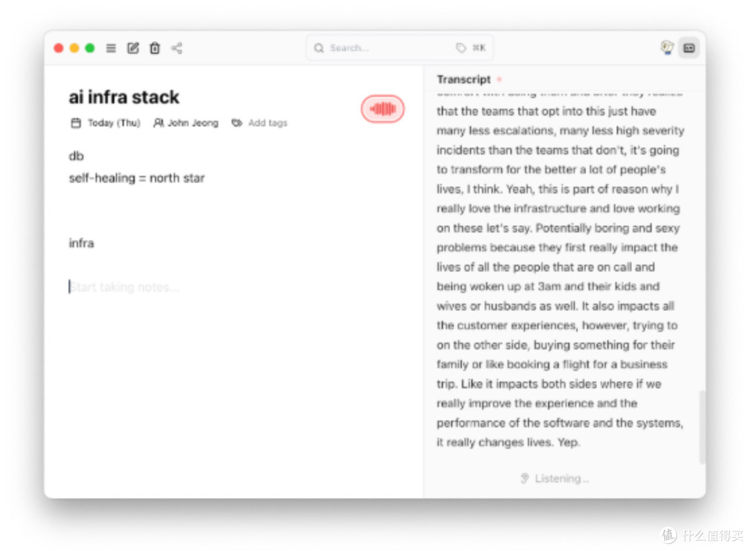Open the avatar icon in the top right
Image resolution: width=750 pixels, height=551 pixels.
point(667,48)
